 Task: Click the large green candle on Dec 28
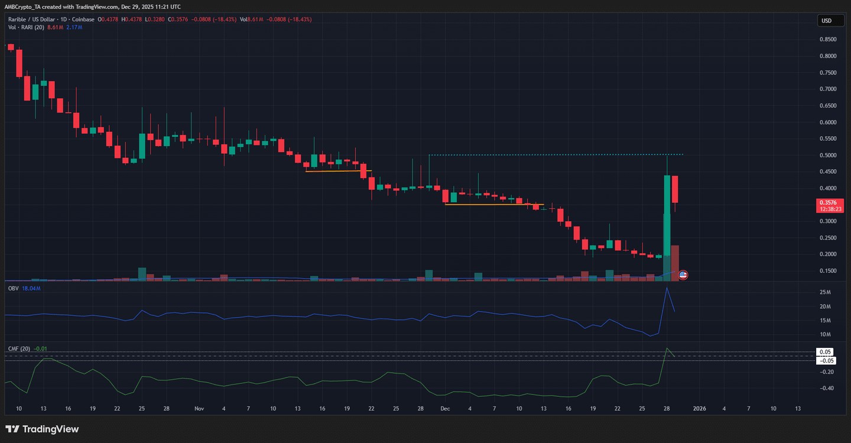click(x=667, y=213)
